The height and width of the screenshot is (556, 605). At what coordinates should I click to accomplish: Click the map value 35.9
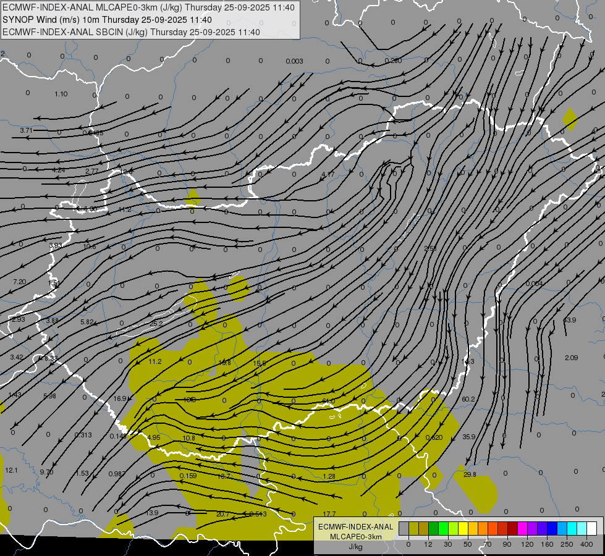(x=469, y=437)
